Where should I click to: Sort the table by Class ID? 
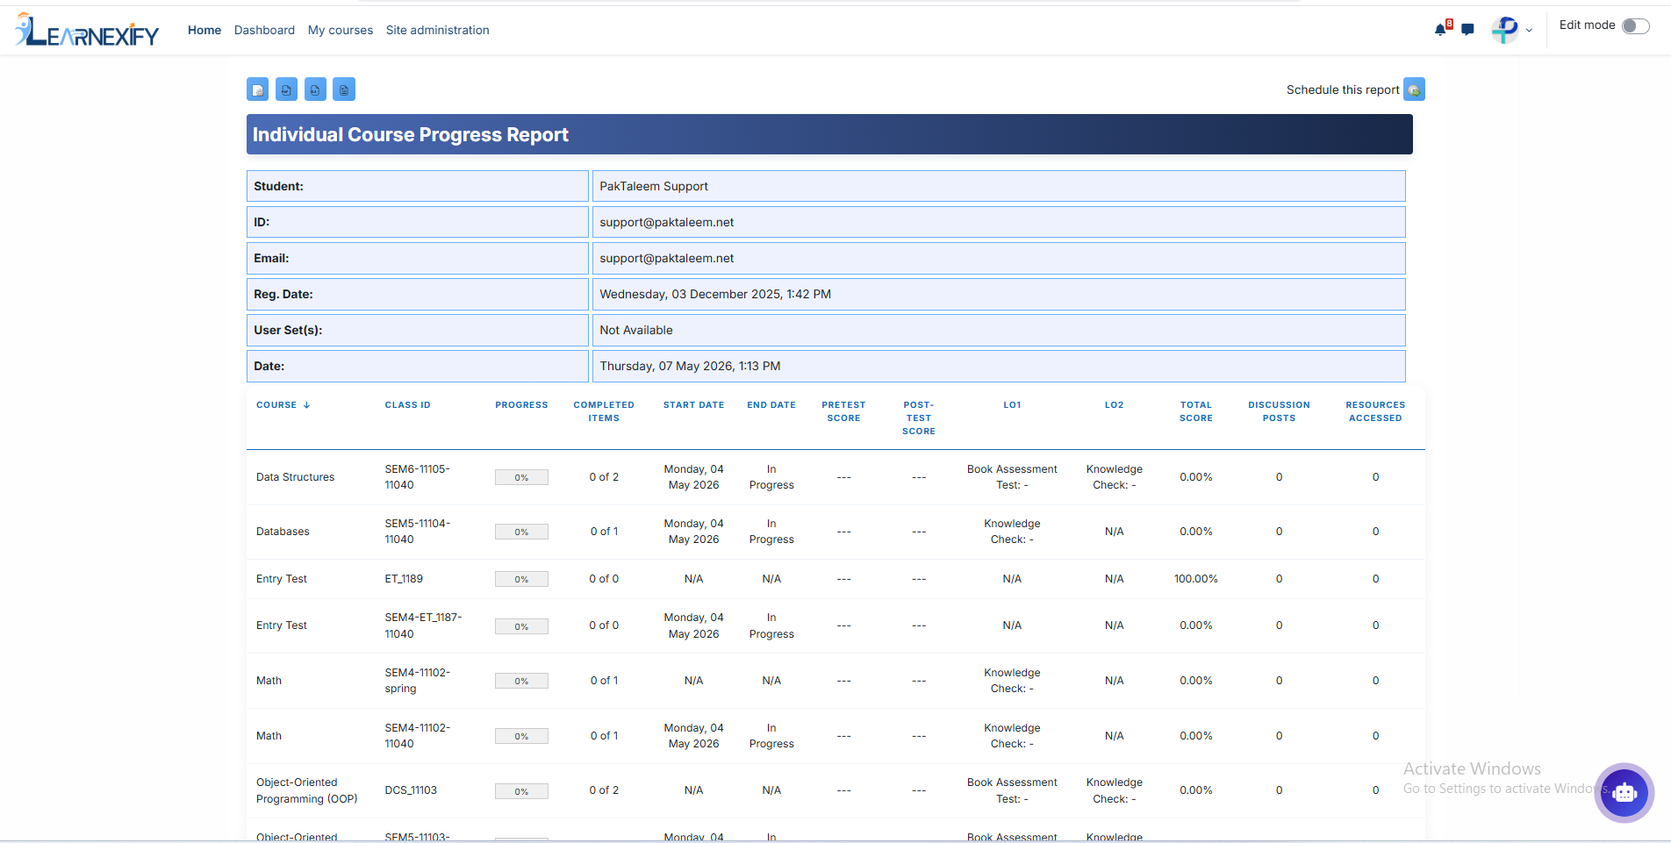[407, 405]
